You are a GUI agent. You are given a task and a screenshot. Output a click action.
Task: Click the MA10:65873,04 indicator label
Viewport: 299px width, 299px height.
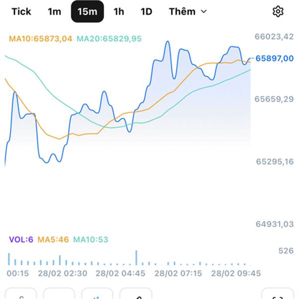[x=41, y=38]
